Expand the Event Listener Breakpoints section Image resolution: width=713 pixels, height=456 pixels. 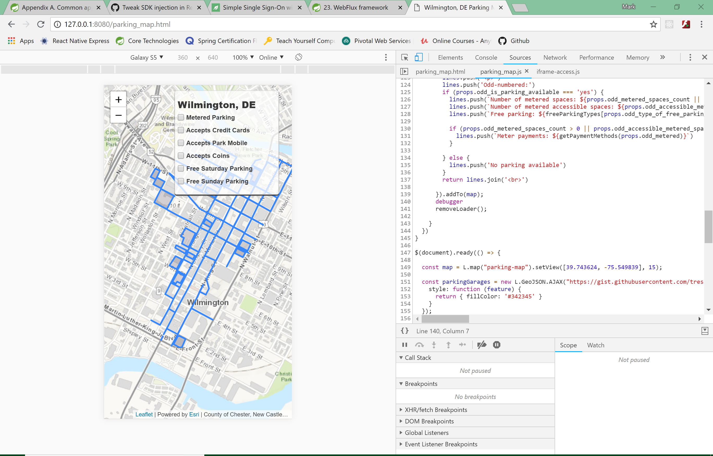tap(441, 444)
